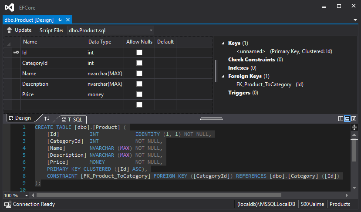Collapse the Keys section
Image resolution: width=361 pixels, height=212 pixels.
223,43
